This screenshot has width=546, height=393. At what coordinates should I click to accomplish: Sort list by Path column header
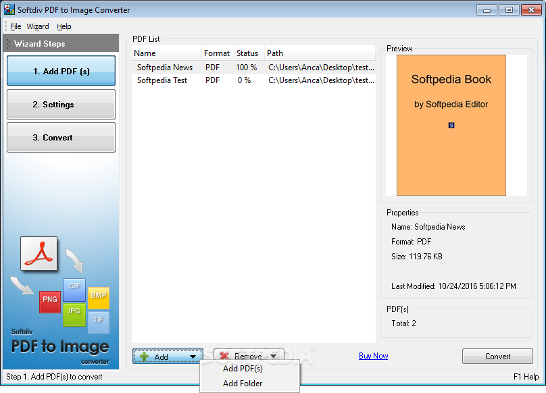point(320,53)
